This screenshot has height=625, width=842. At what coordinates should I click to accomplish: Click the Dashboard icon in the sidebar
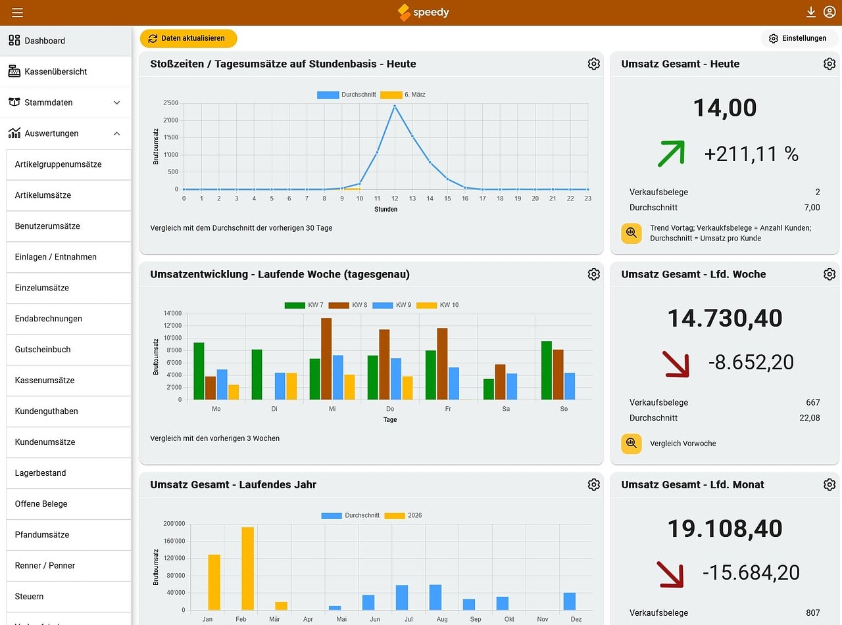point(14,40)
